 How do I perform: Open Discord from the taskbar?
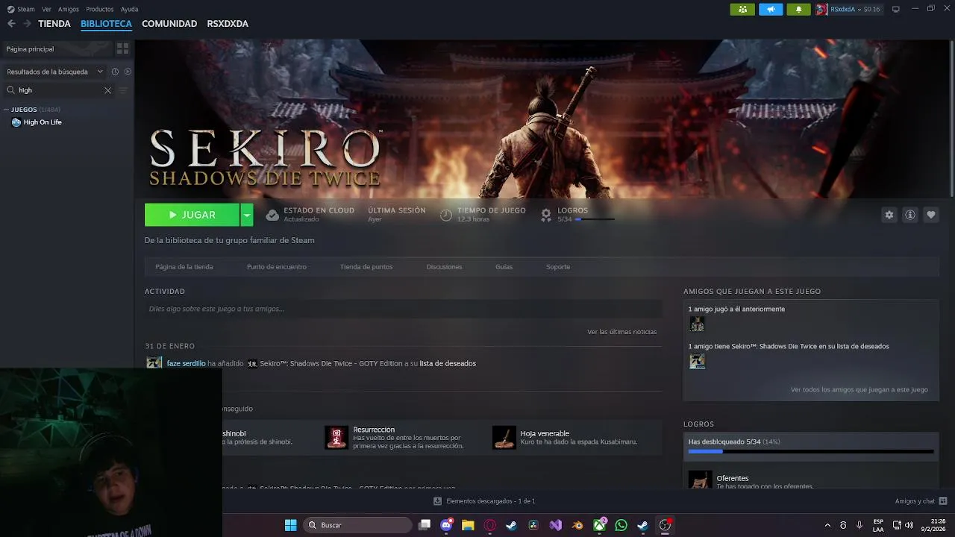pyautogui.click(x=446, y=525)
